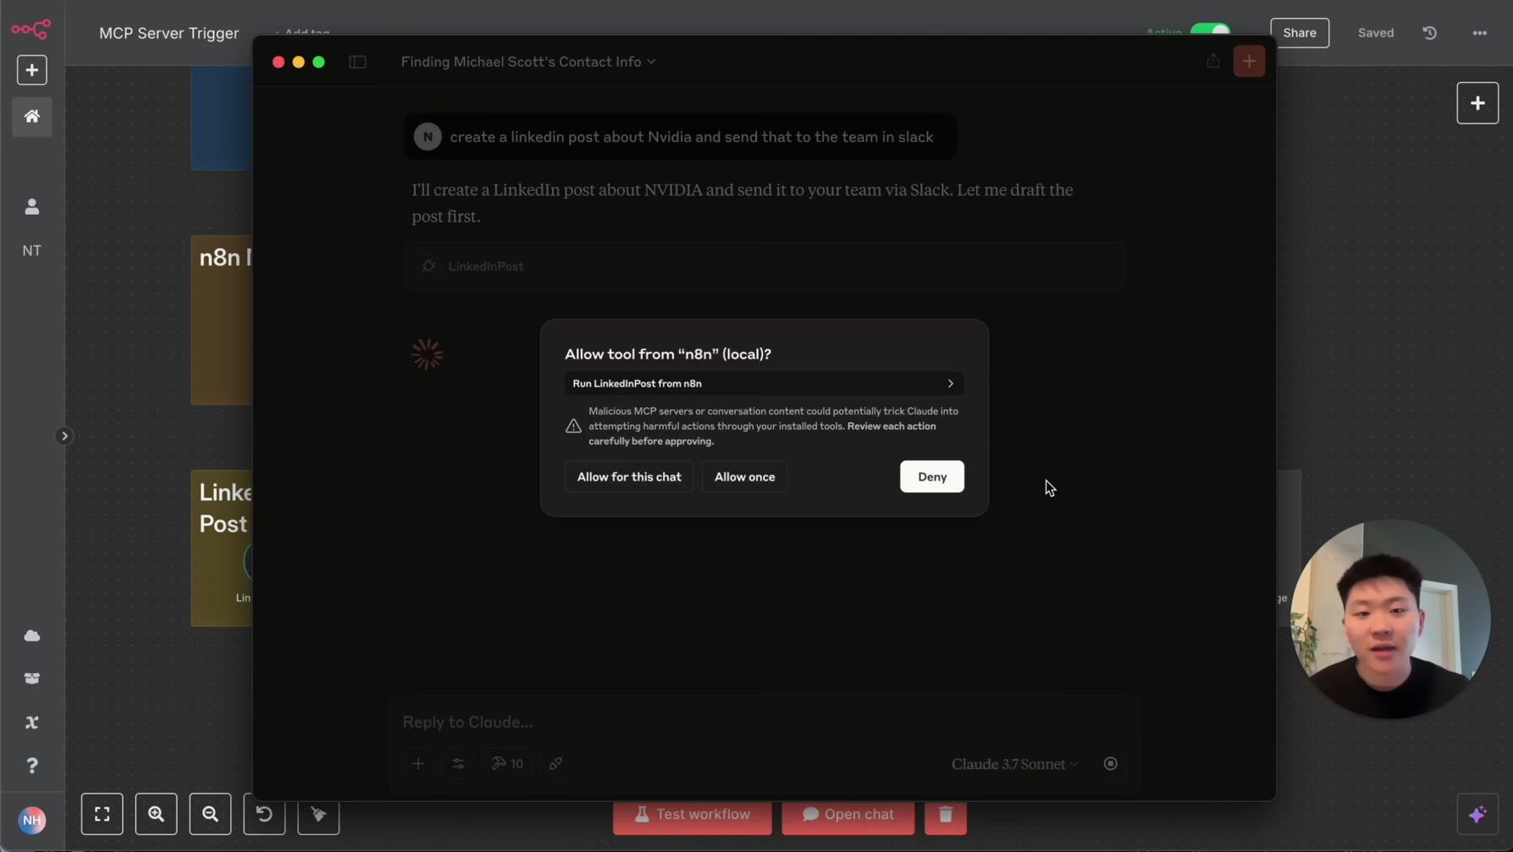Click Allow for this chat
The width and height of the screenshot is (1513, 852).
pos(629,476)
